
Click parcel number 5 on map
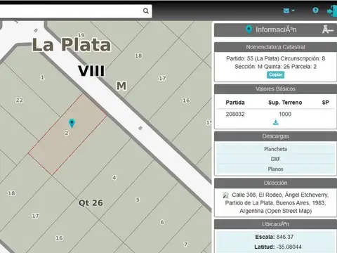pyautogui.click(x=138, y=200)
